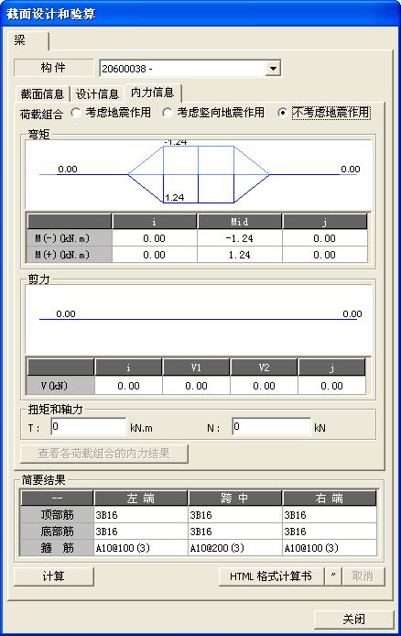Click 顶部筋 跨中 cell 3B16
Viewport: 401px width, 636px height.
235,515
